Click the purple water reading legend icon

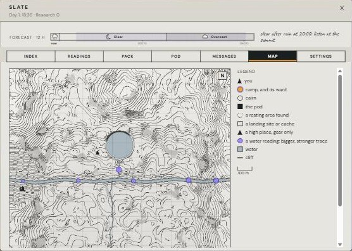pos(240,141)
